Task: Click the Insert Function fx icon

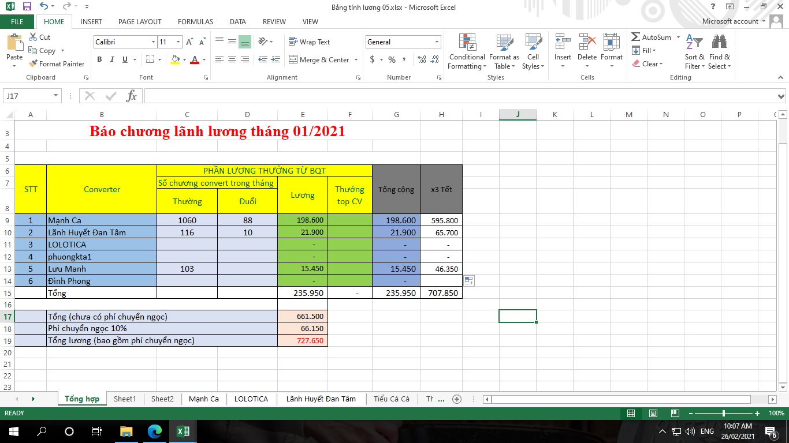Action: [x=132, y=96]
